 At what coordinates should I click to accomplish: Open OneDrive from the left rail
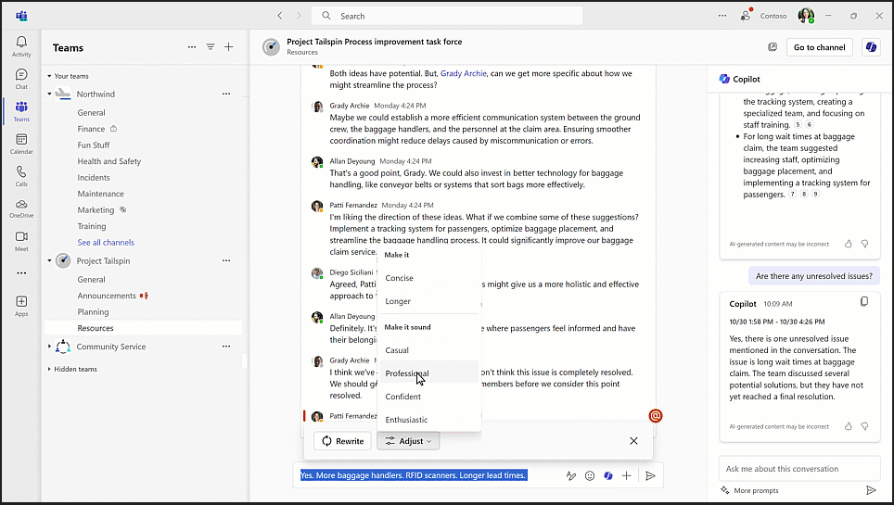(x=20, y=208)
